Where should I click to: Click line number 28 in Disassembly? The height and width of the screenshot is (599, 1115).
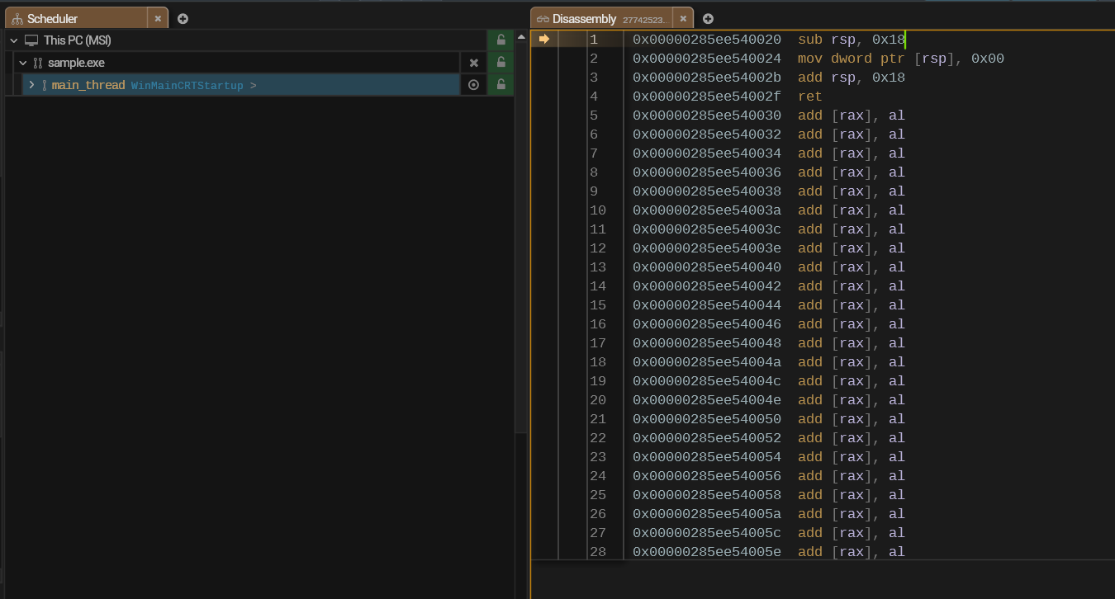click(598, 552)
